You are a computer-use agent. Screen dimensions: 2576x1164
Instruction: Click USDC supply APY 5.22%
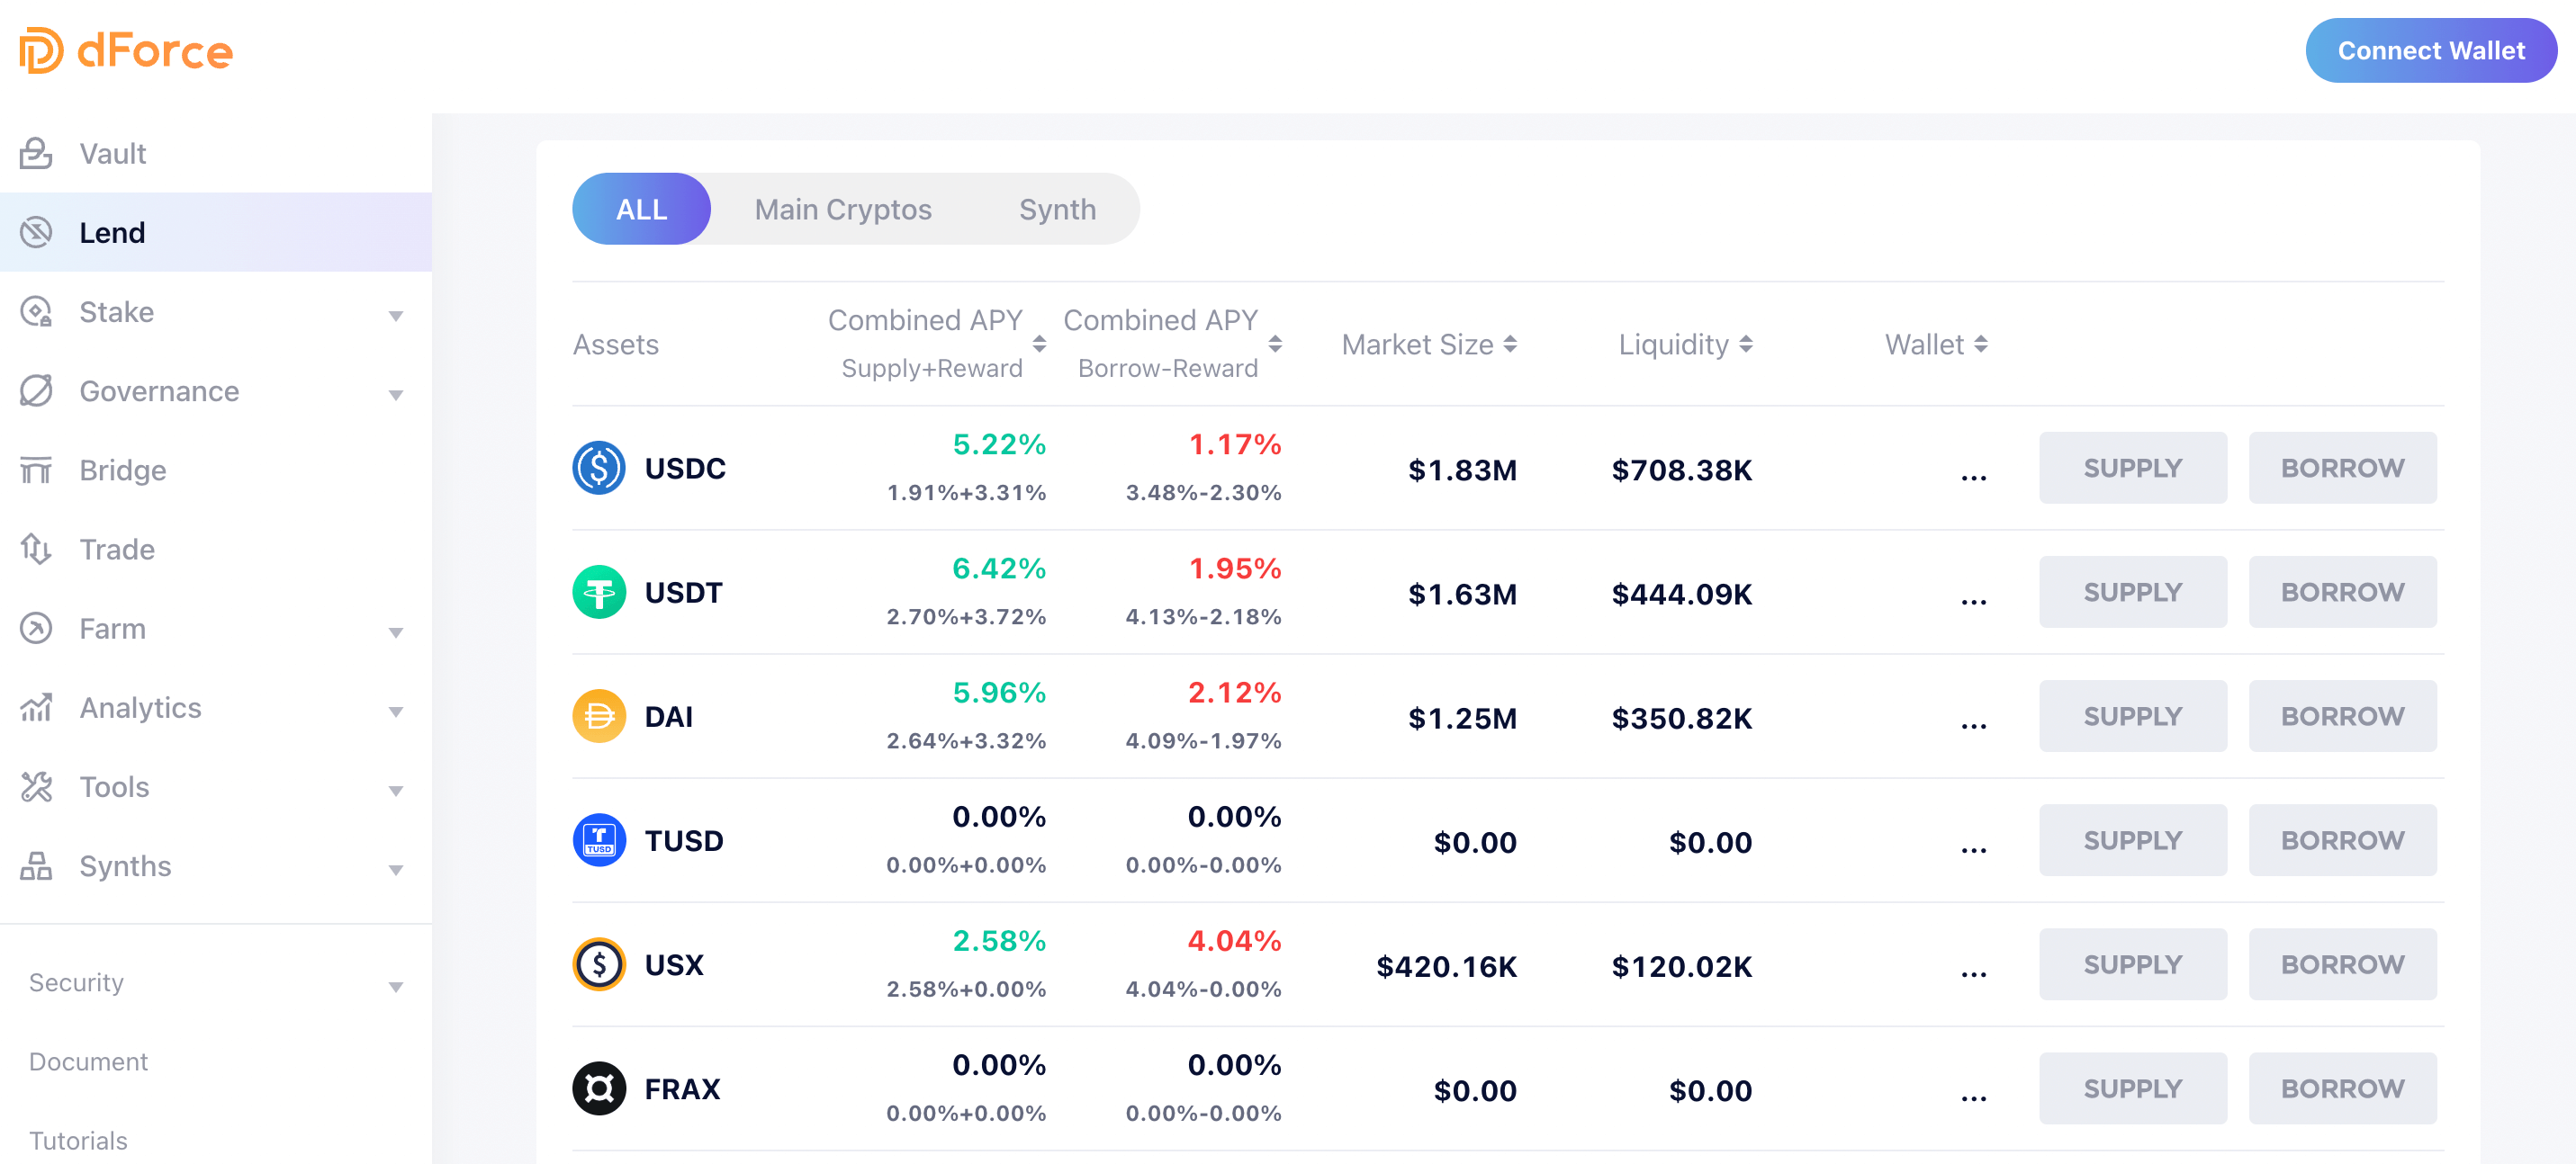point(999,443)
